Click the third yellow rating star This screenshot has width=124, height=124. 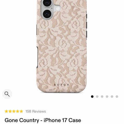pyautogui.click(x=14, y=111)
